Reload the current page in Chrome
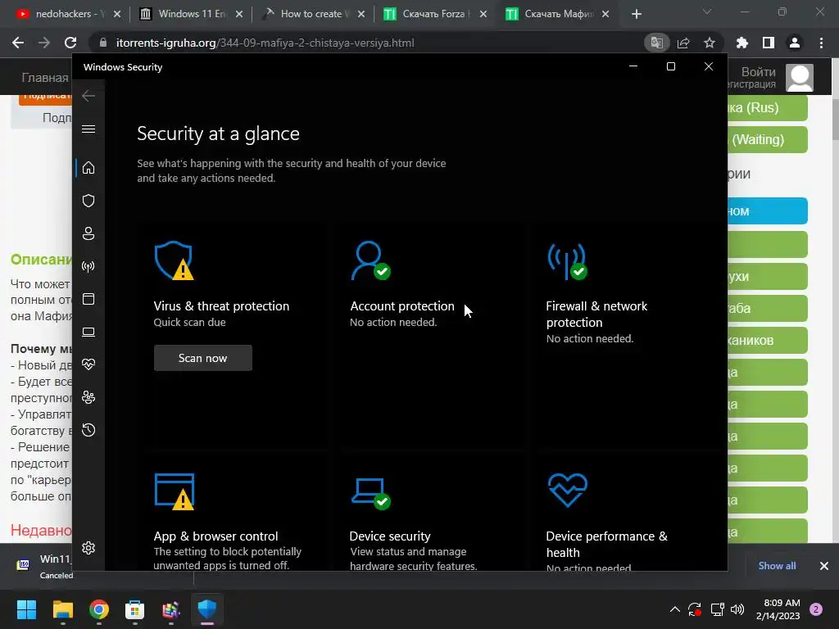The height and width of the screenshot is (629, 839). tap(70, 43)
